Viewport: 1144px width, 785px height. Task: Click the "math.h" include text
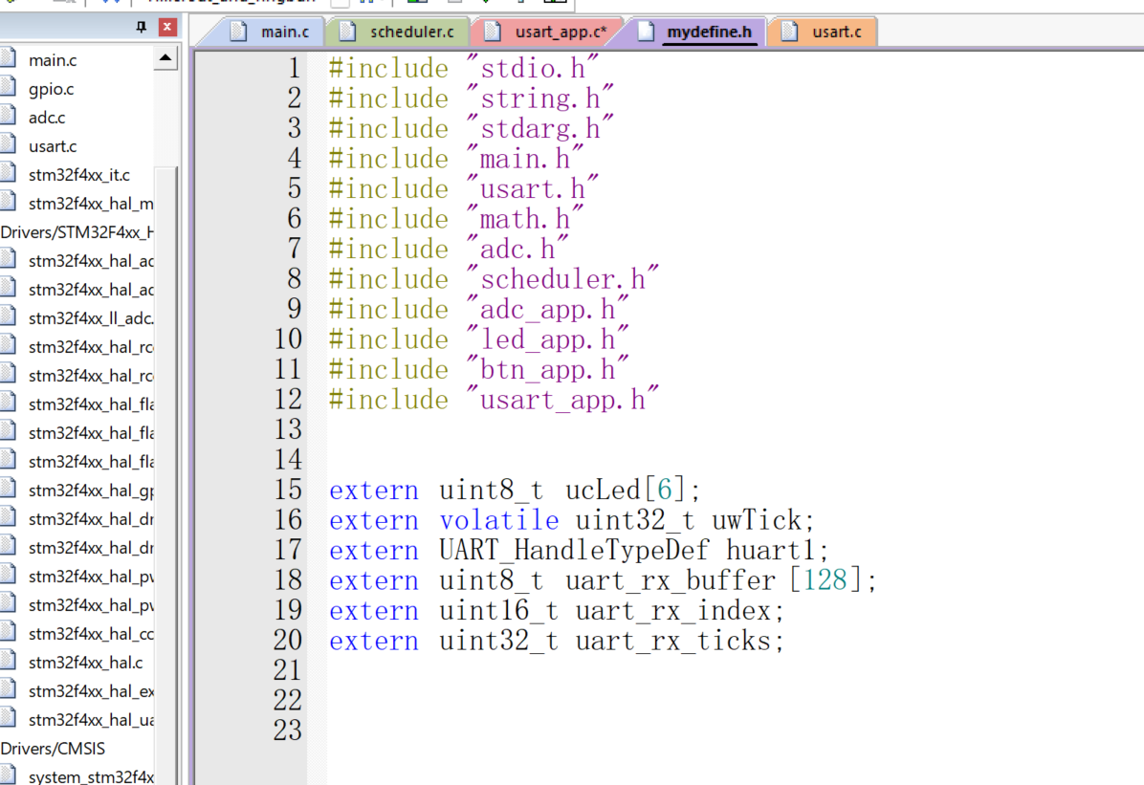tap(525, 218)
